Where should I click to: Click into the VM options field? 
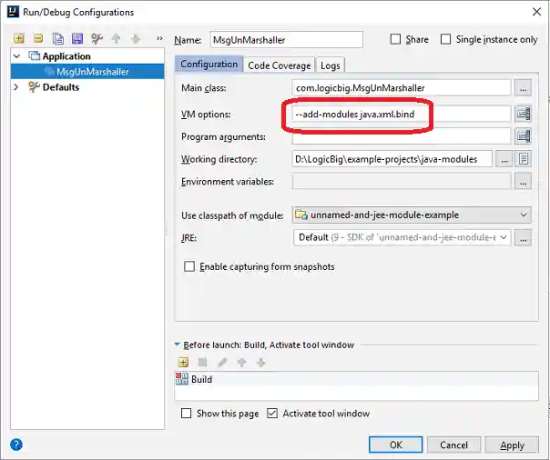[x=402, y=115]
